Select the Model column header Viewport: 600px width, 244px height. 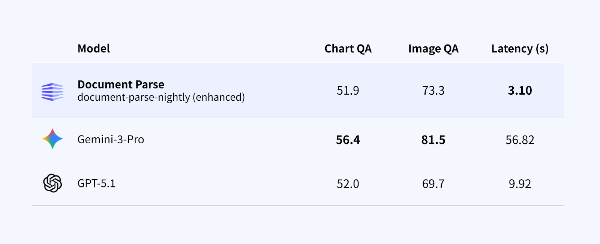94,49
